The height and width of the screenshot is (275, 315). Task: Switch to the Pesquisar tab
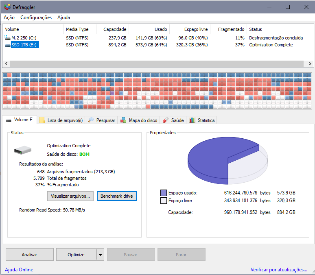click(x=101, y=120)
